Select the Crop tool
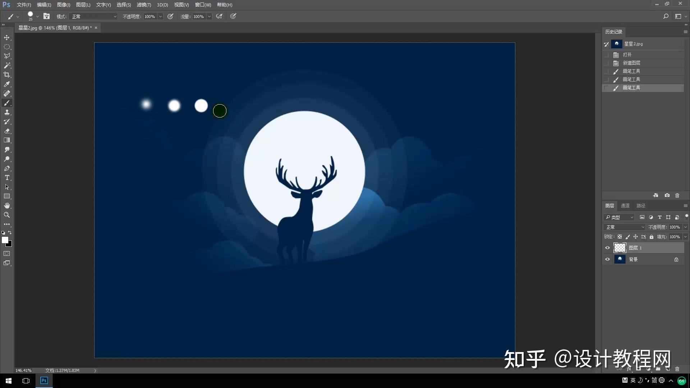 click(7, 75)
